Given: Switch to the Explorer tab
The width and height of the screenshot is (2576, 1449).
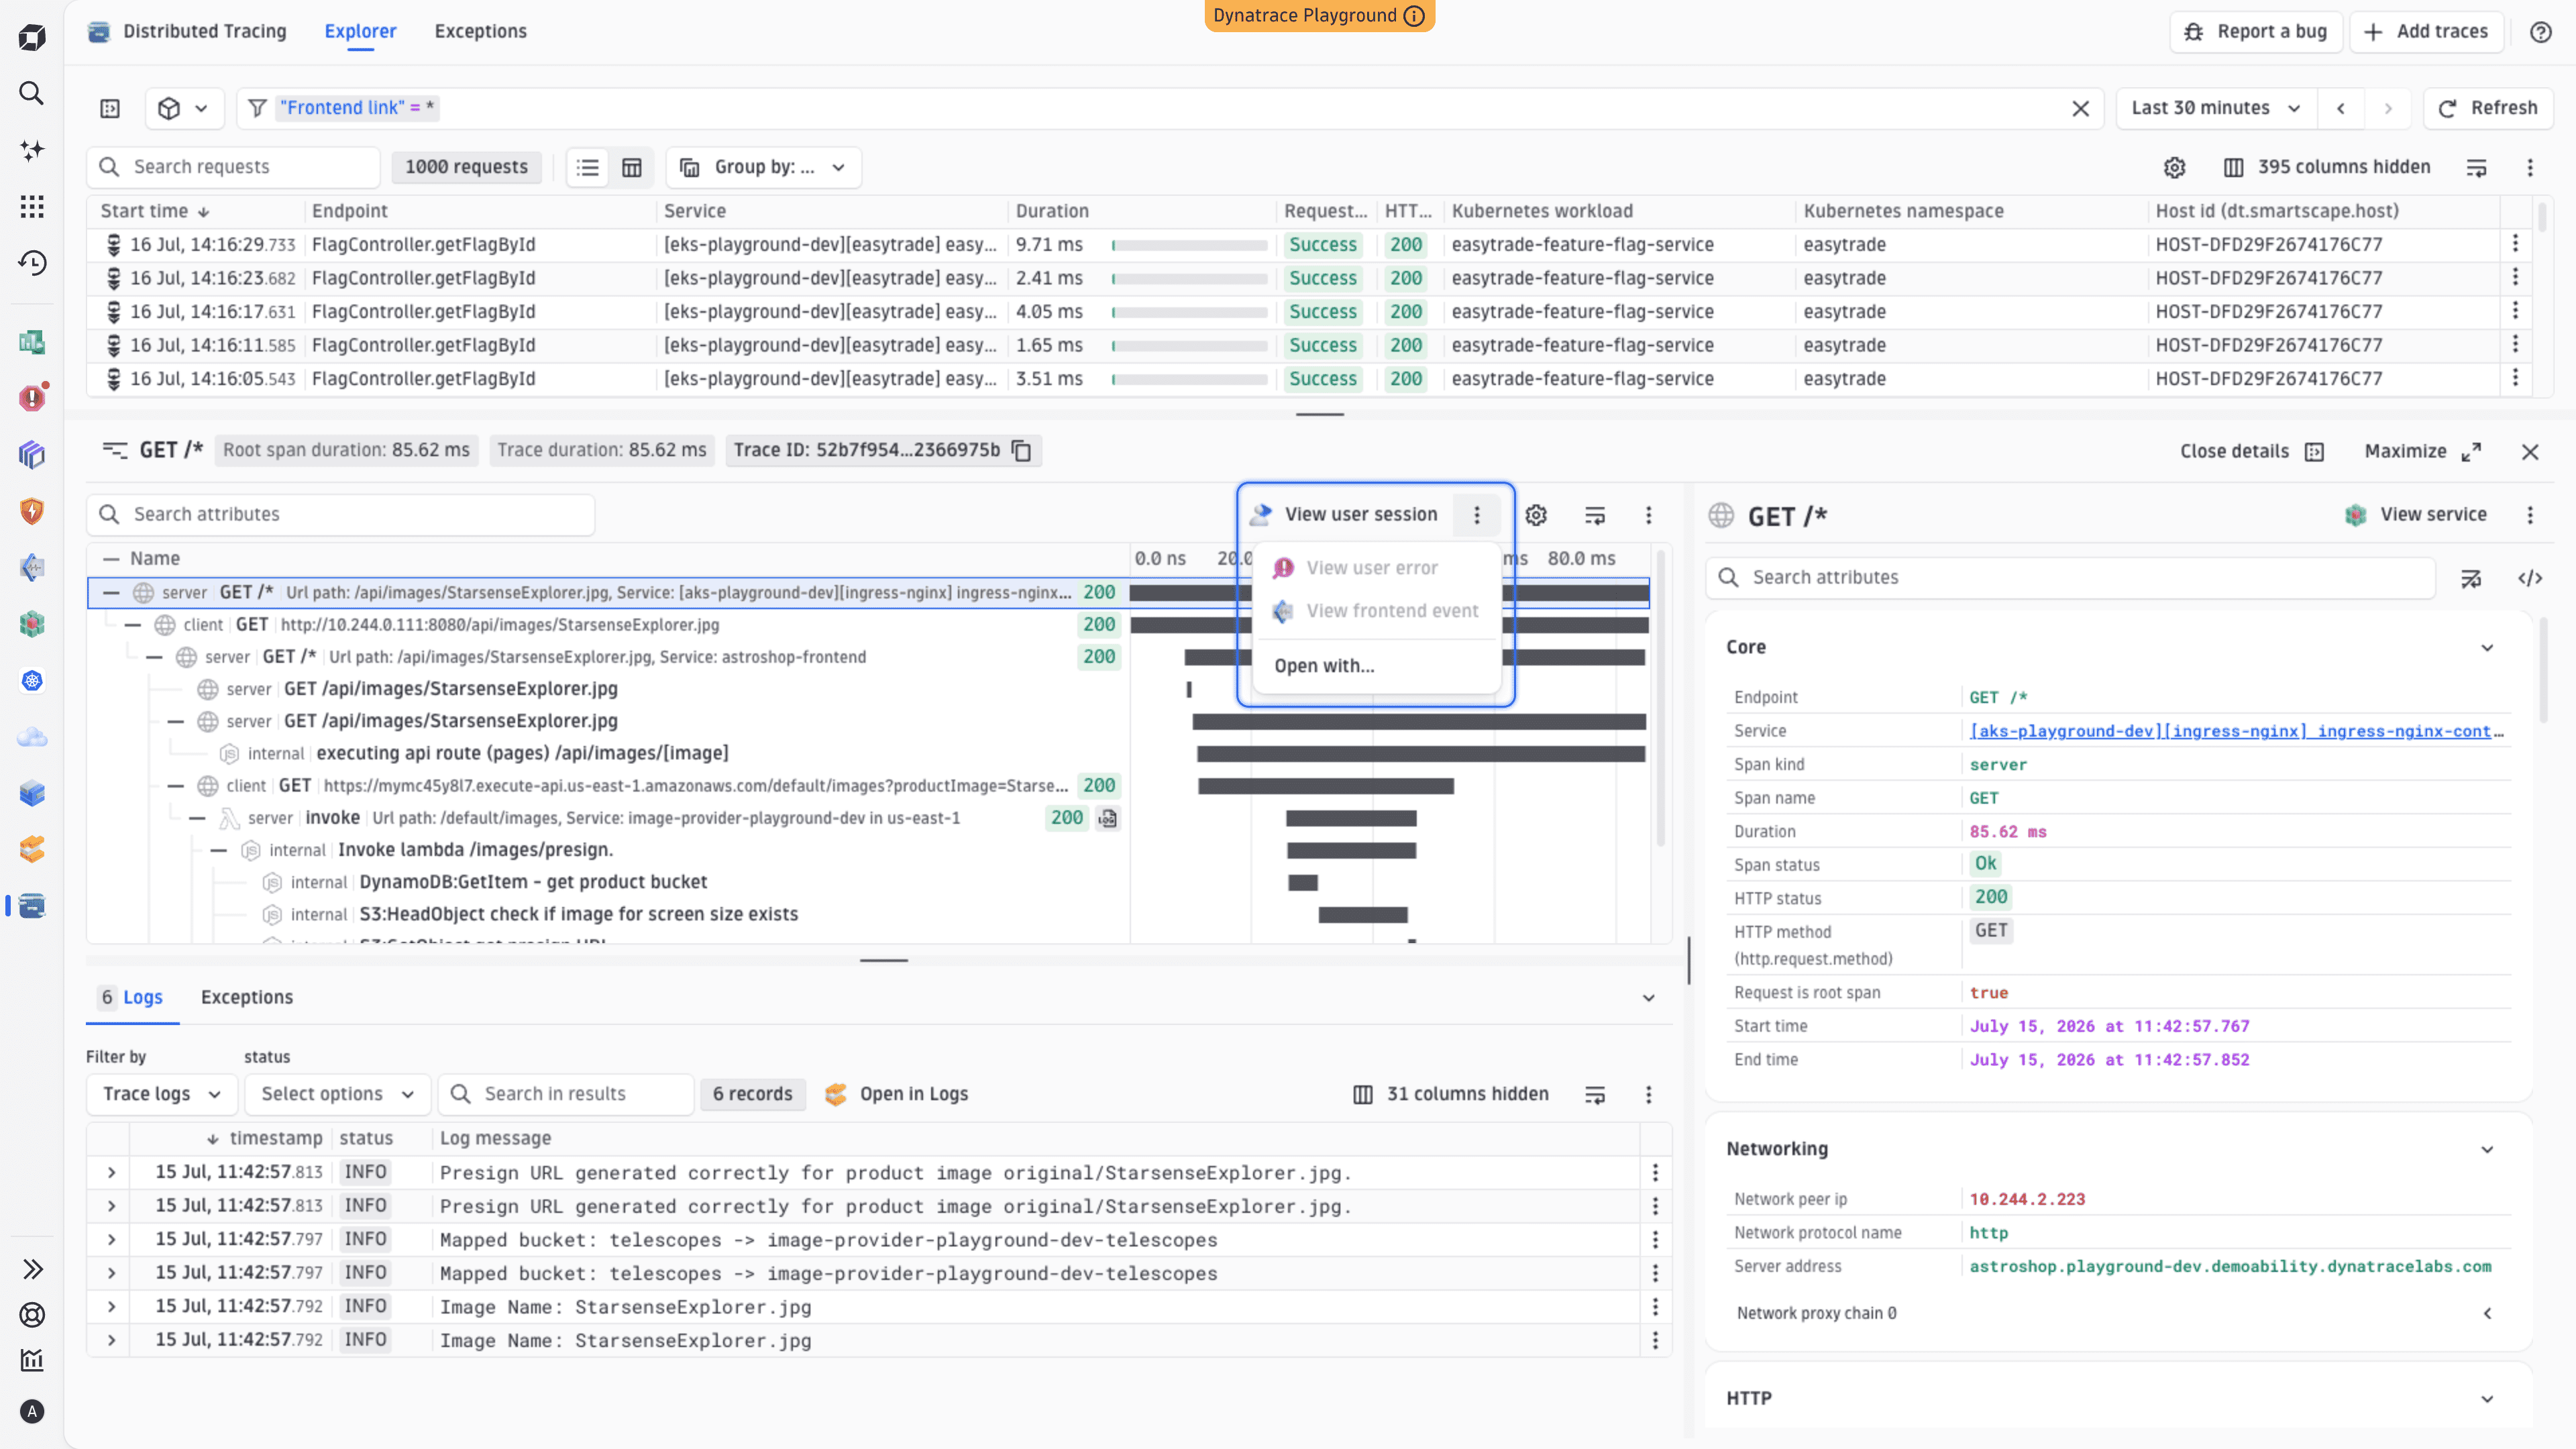Looking at the screenshot, I should [x=360, y=31].
